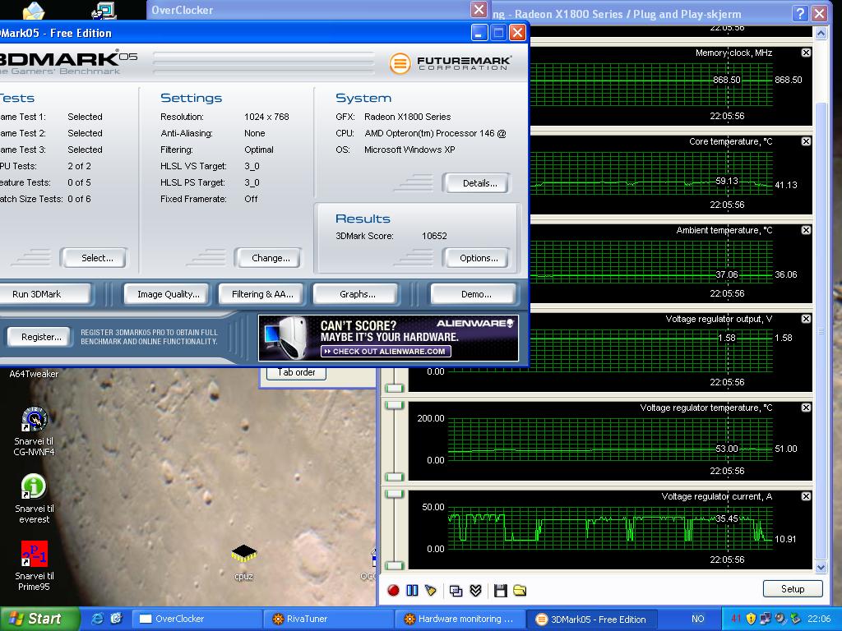Click the monitoring scrollbar down arrow
The image size is (842, 631).
point(821,567)
